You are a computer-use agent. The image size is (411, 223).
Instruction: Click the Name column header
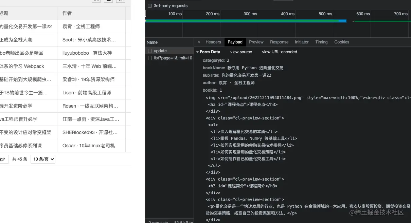pos(169,42)
